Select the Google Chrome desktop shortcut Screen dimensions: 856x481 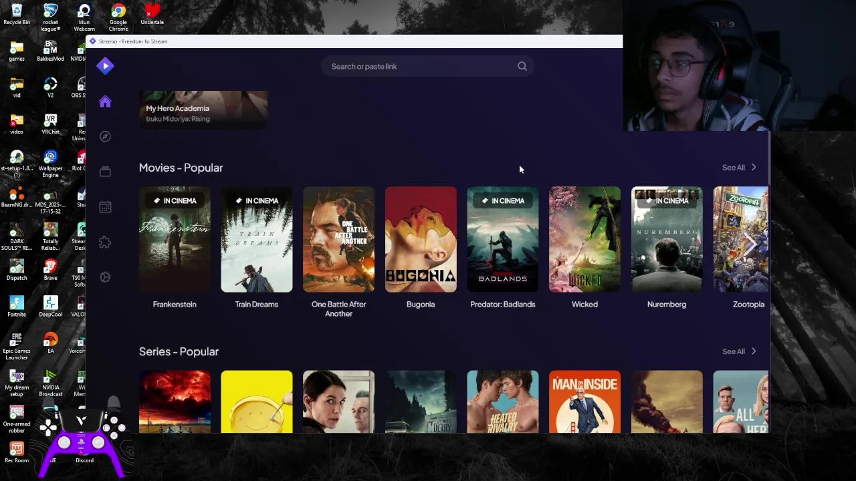118,17
